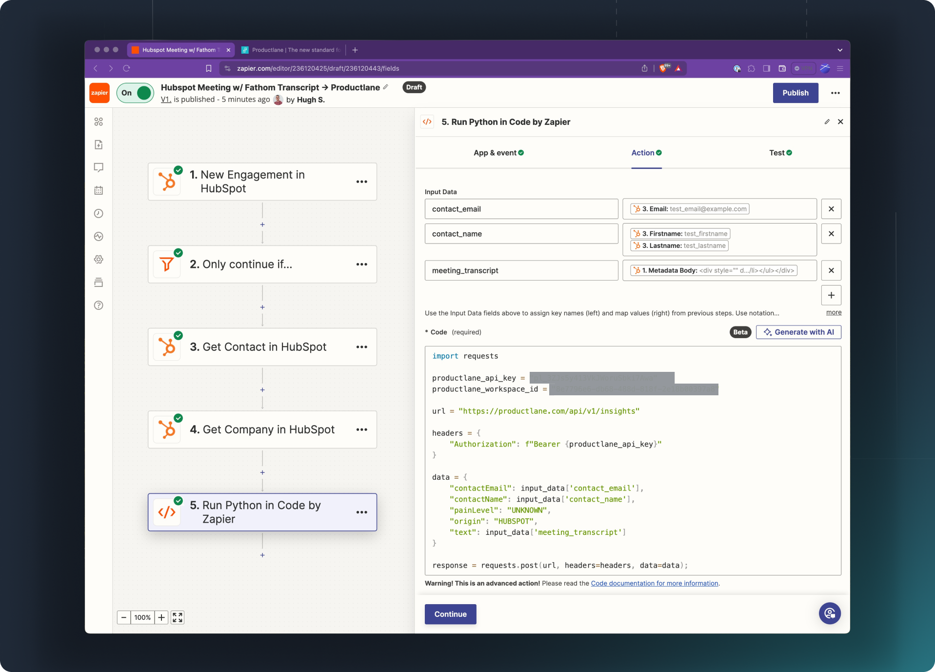The height and width of the screenshot is (672, 935).
Task: Rename step 5 using the pencil icon in the panel header
Action: click(827, 122)
